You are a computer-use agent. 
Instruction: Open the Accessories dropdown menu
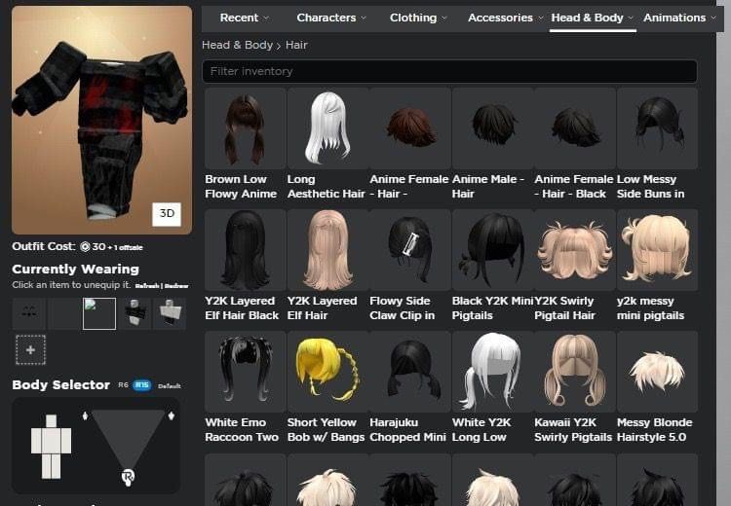pos(505,18)
